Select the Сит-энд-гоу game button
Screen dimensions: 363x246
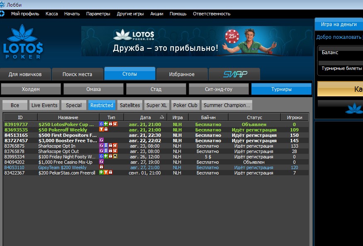(219, 89)
